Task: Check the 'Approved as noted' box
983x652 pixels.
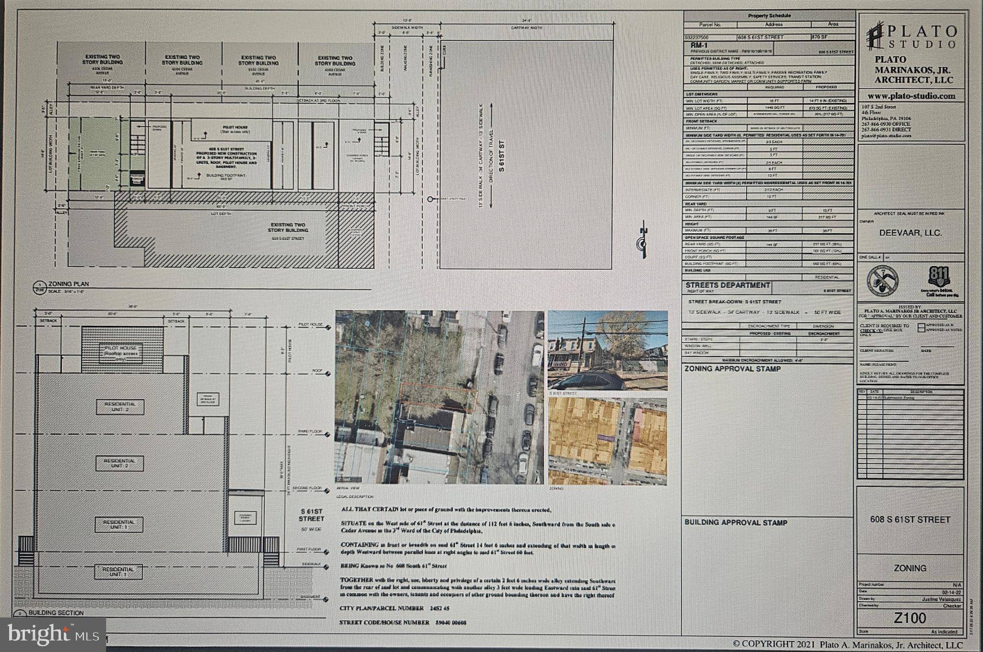Action: (920, 330)
